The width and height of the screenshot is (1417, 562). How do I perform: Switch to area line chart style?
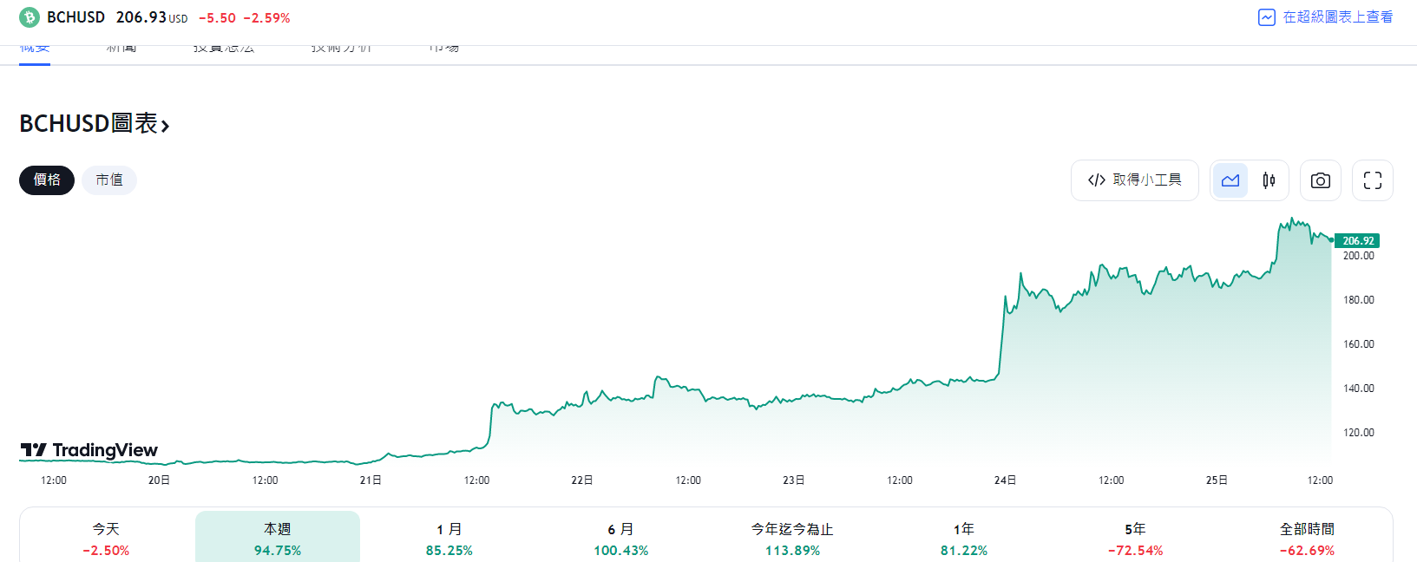1230,180
